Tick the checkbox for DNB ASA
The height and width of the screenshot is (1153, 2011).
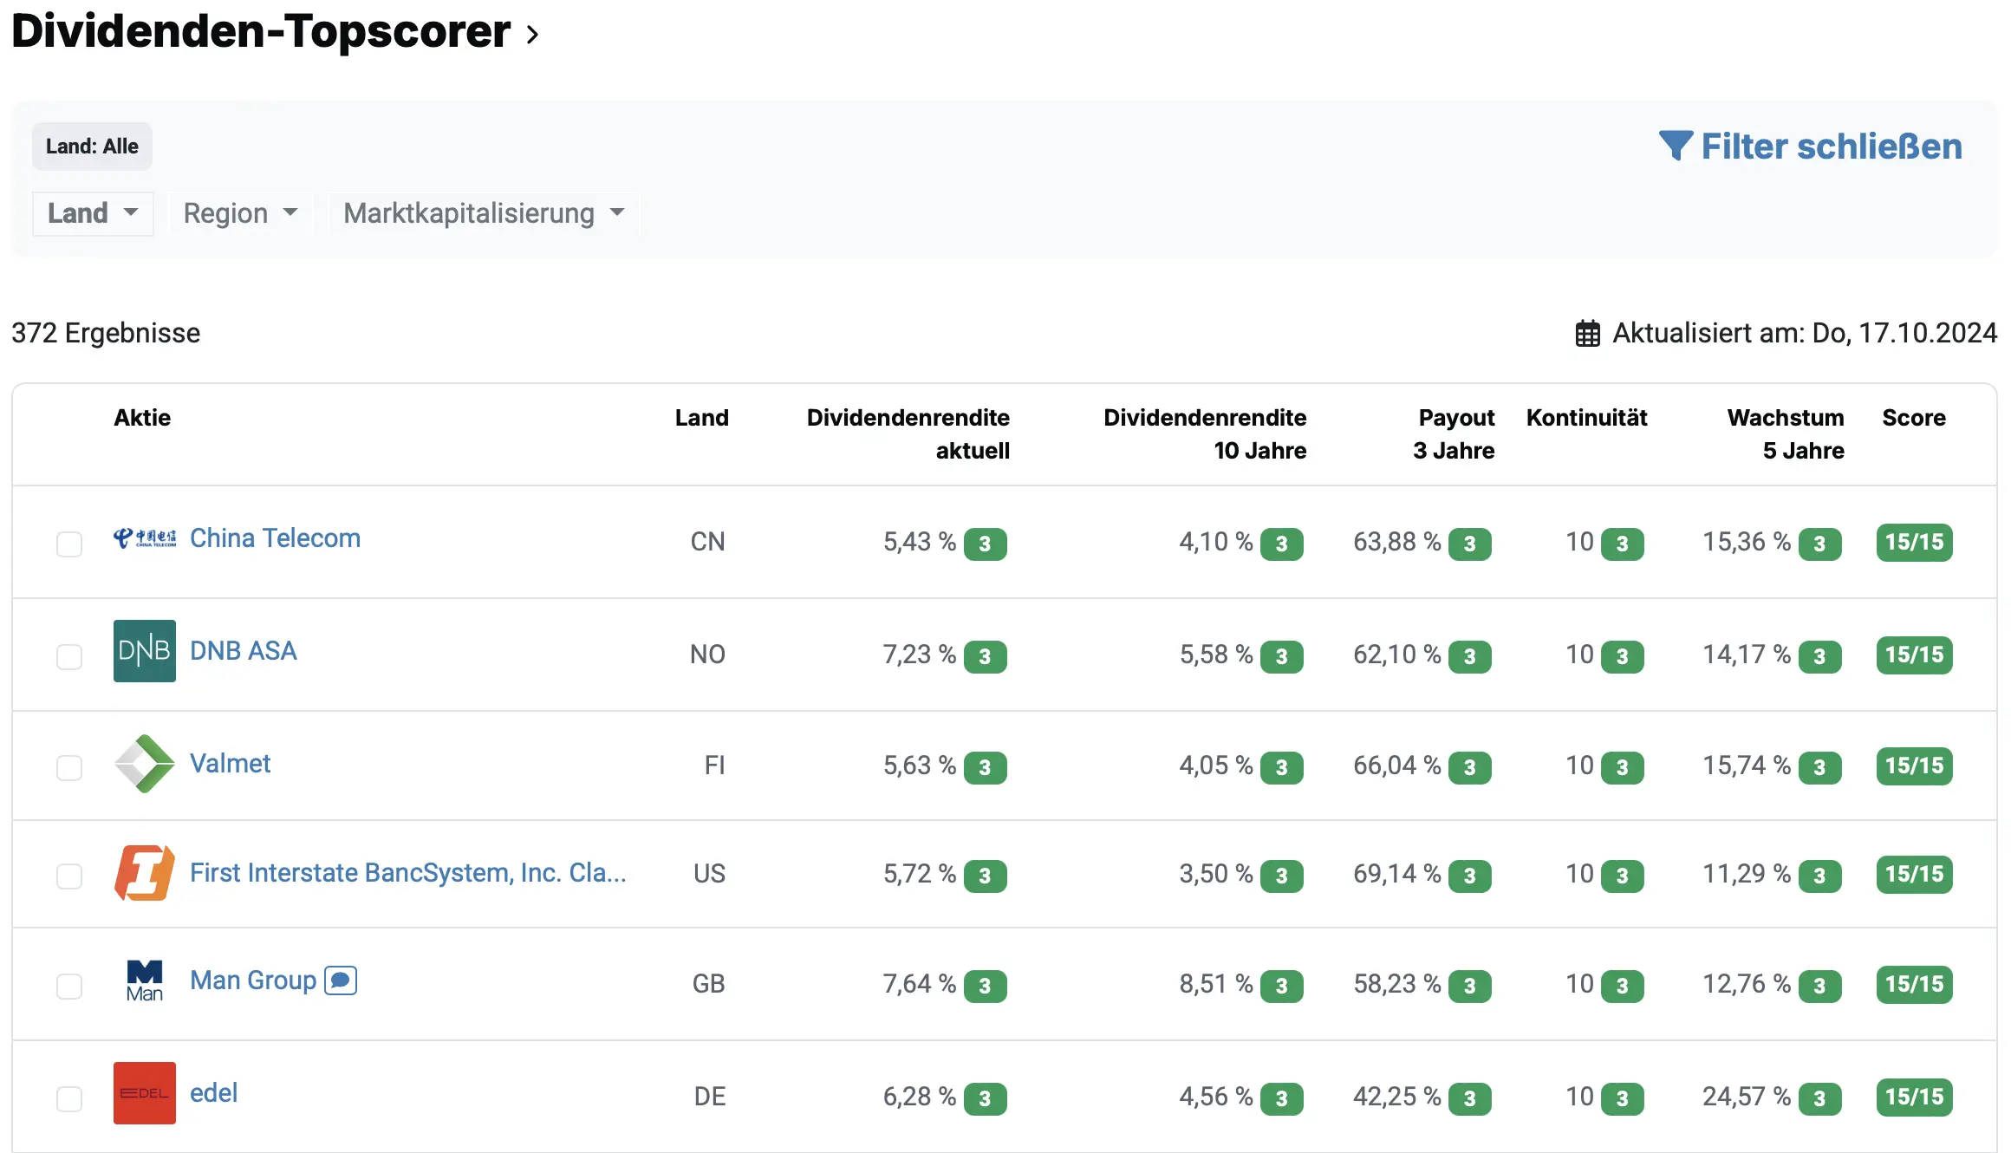[x=69, y=657]
